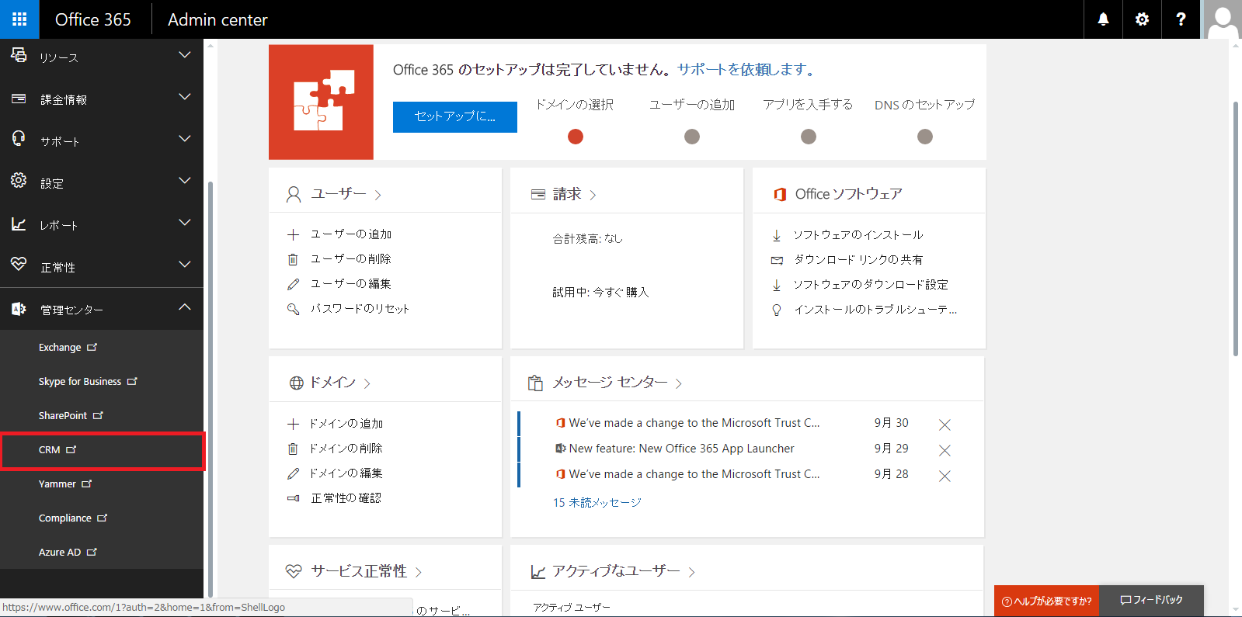Click ヘルプが必要ですか? button
This screenshot has height=617, width=1242.
(1046, 601)
